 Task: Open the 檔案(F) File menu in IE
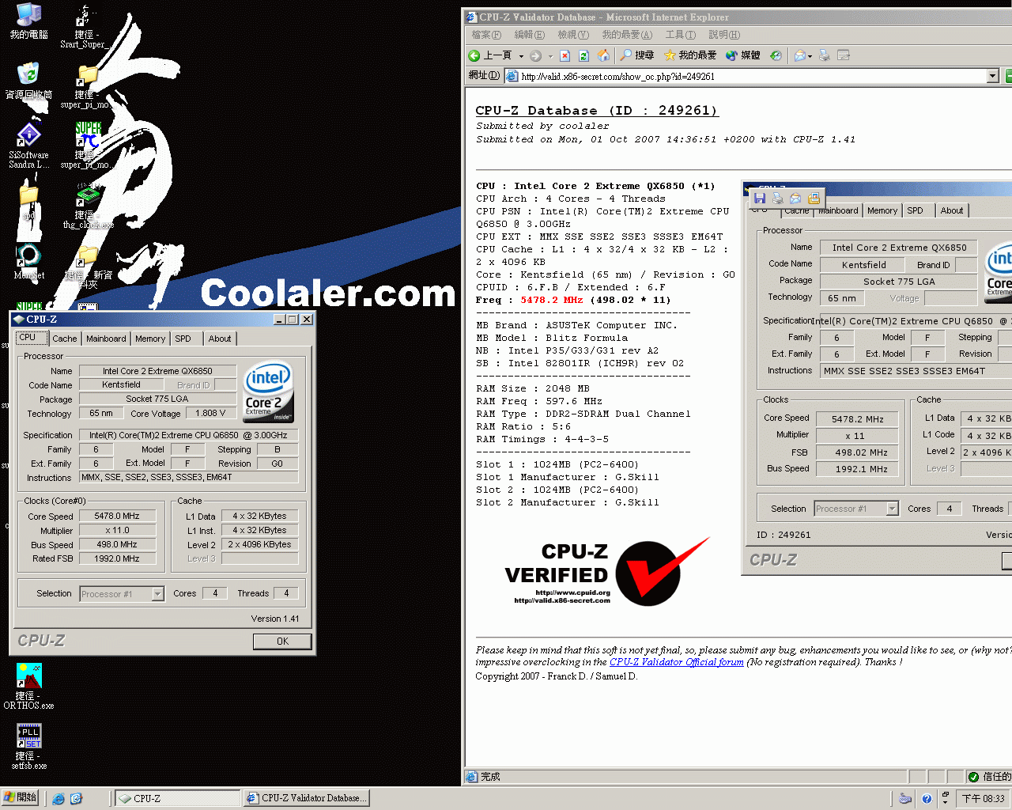coord(486,35)
